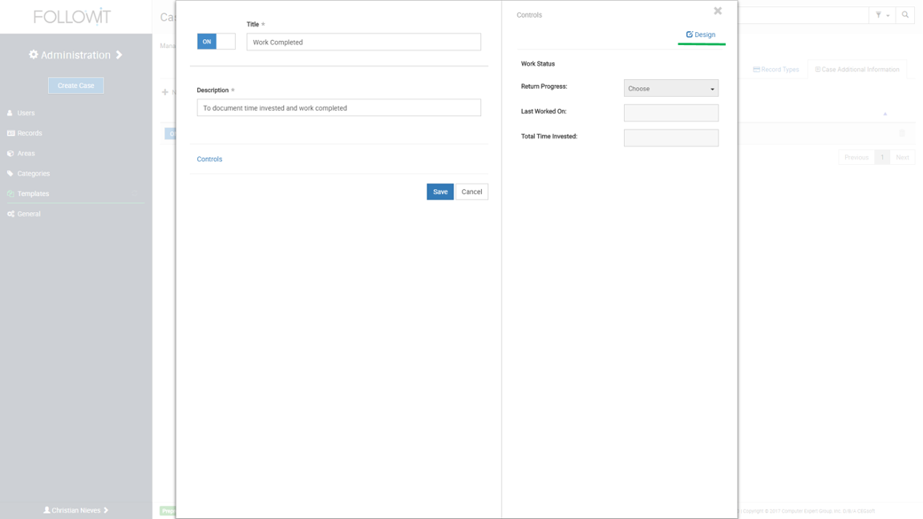Open Areas in the sidebar

pos(26,154)
